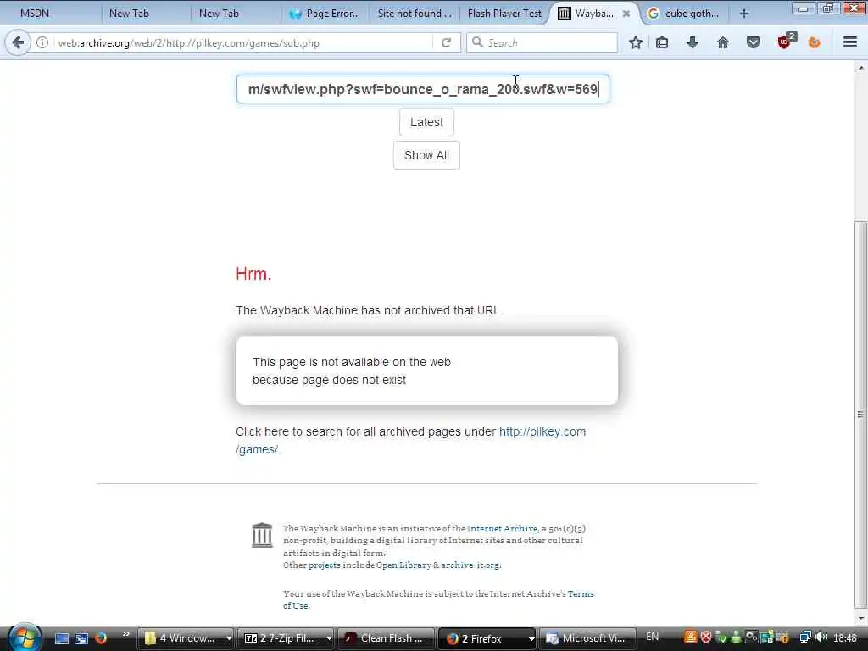Switch to the Flash Player Test tab
The width and height of the screenshot is (868, 651).
504,14
